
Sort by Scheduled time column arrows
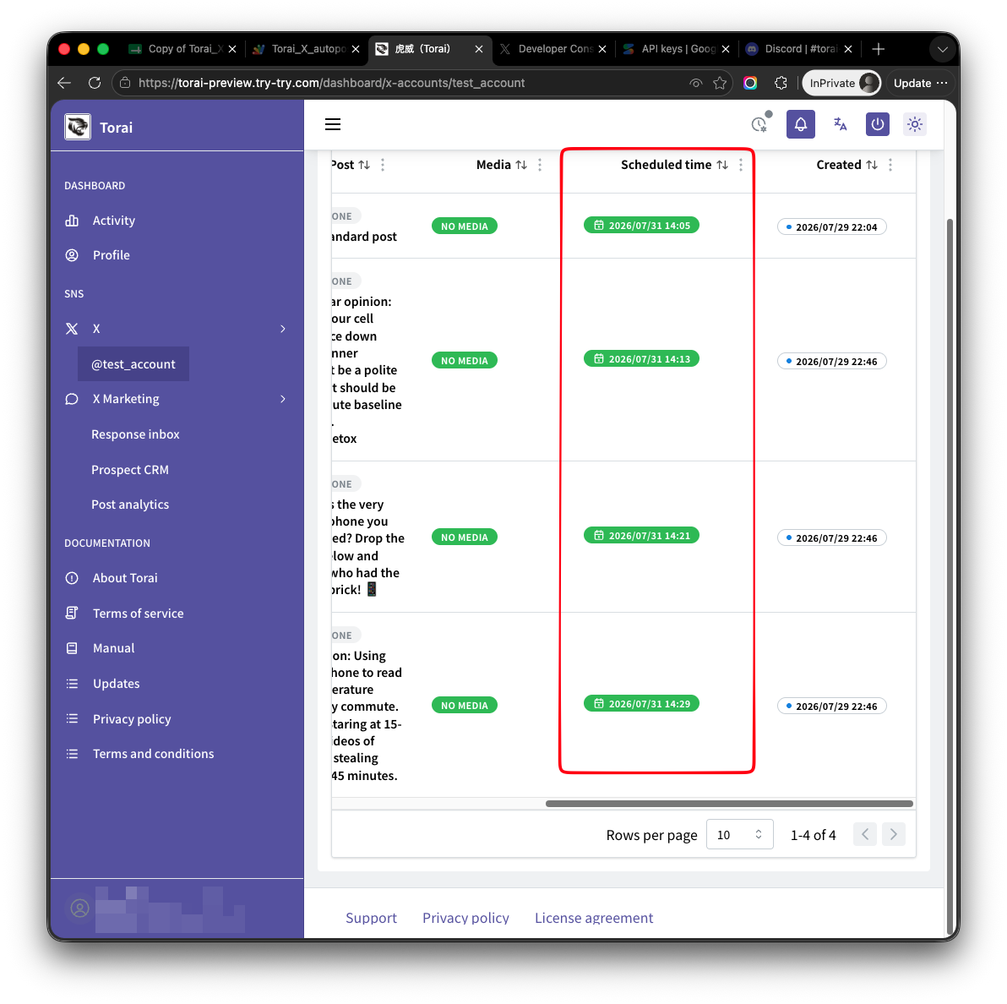point(722,165)
